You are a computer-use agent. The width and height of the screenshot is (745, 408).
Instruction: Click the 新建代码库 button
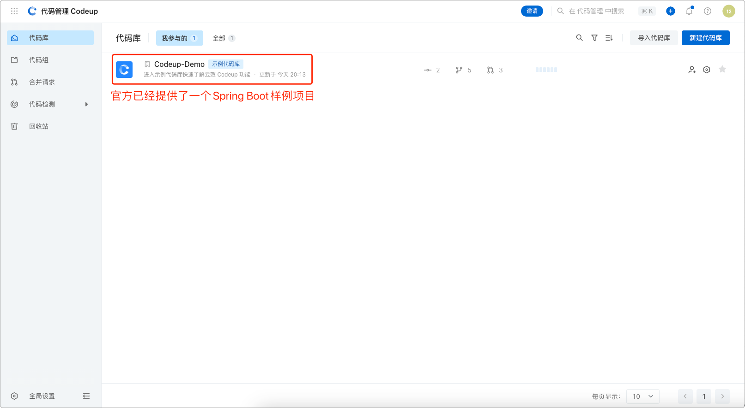706,38
